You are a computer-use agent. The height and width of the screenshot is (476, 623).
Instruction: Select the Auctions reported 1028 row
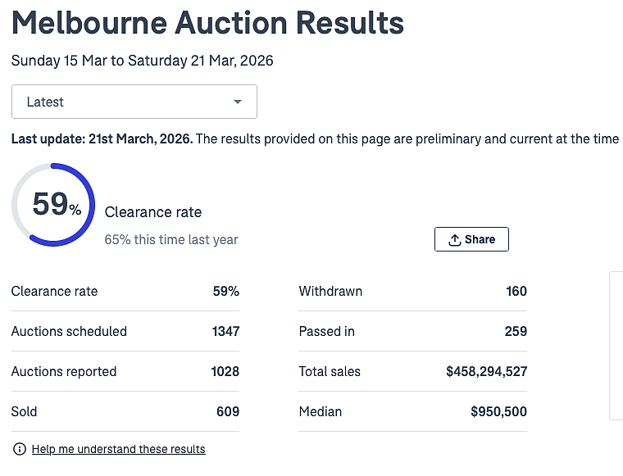tap(125, 371)
